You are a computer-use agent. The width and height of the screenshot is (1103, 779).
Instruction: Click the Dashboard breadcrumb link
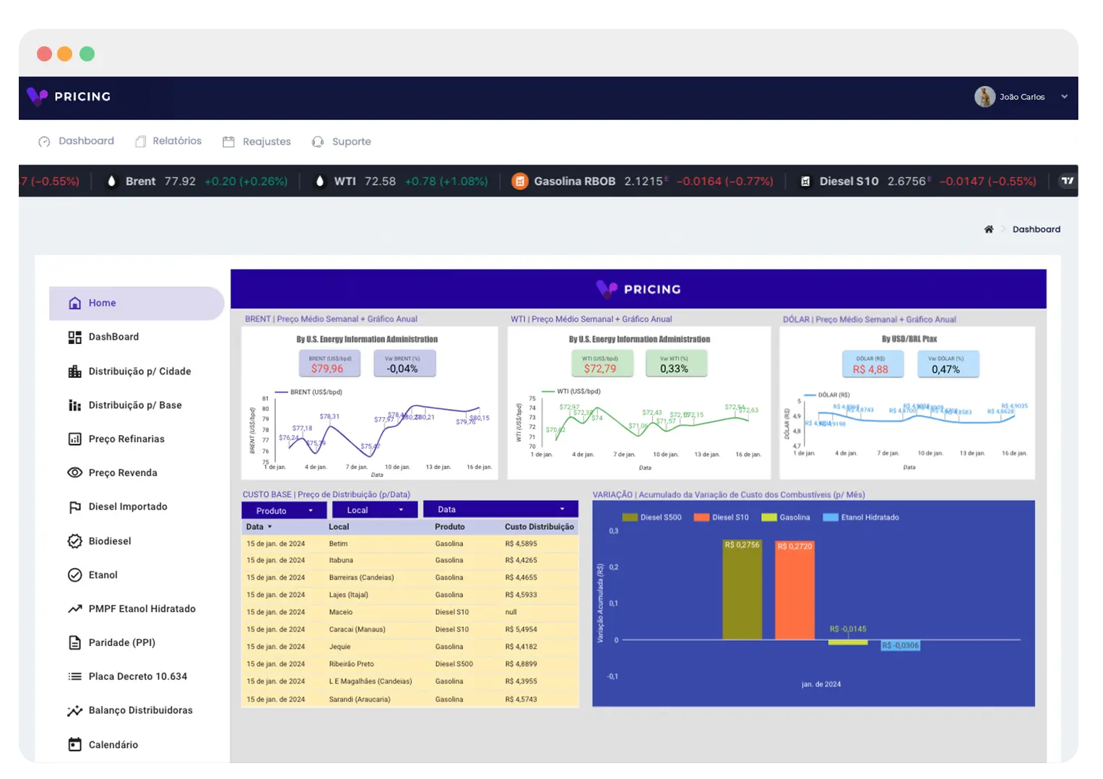click(1036, 229)
